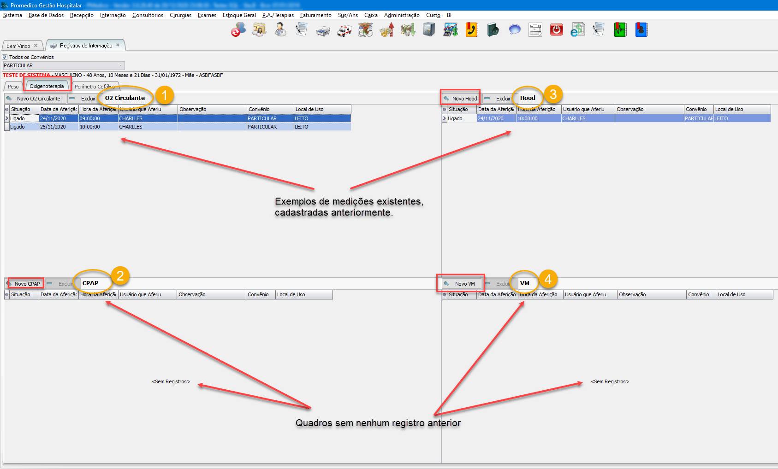
Task: Click the yellow phone book icon
Action: coord(471,30)
